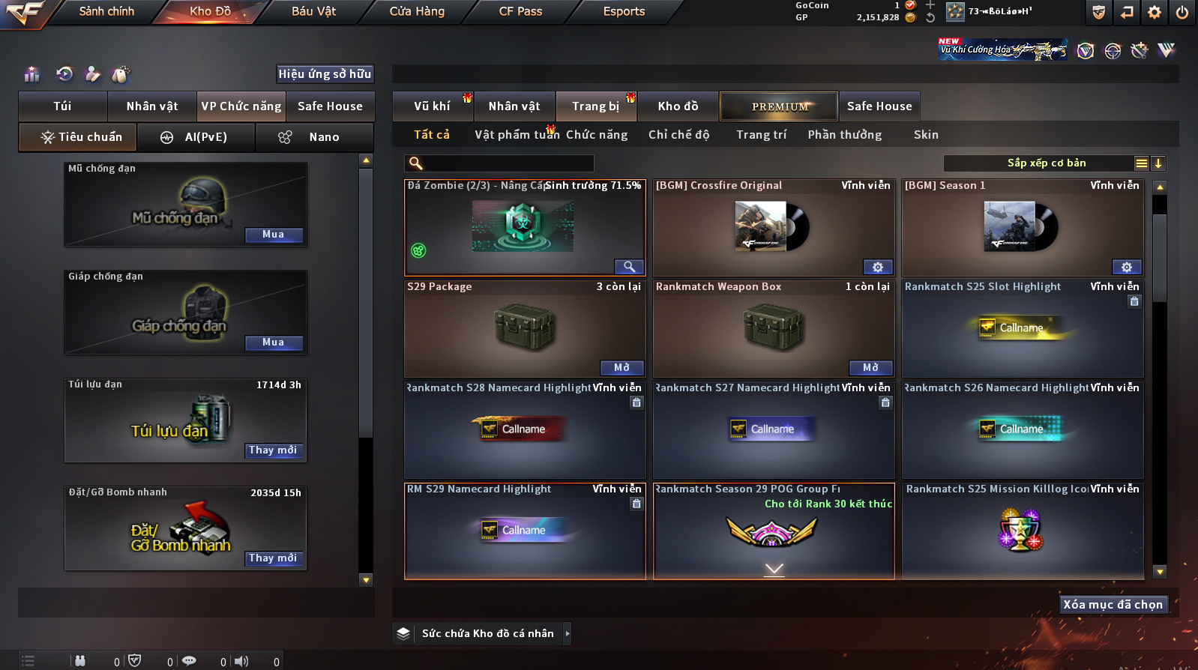
Task: Click trash icon on Rankmatch S28 Namecard Highlight
Action: [x=636, y=402]
